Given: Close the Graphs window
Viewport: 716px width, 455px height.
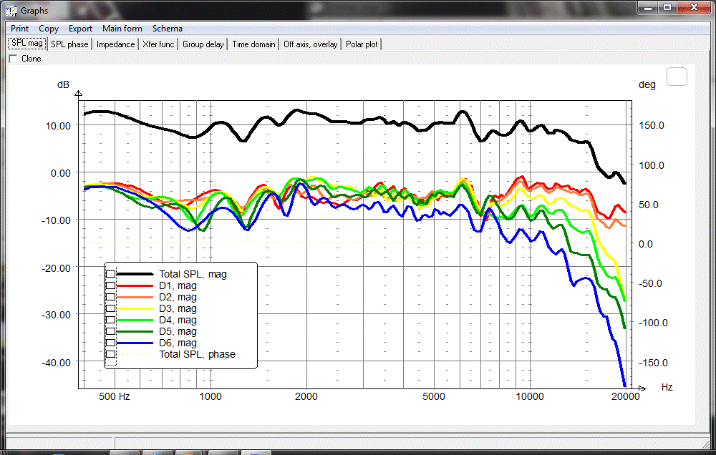Looking at the screenshot, I should [x=694, y=7].
